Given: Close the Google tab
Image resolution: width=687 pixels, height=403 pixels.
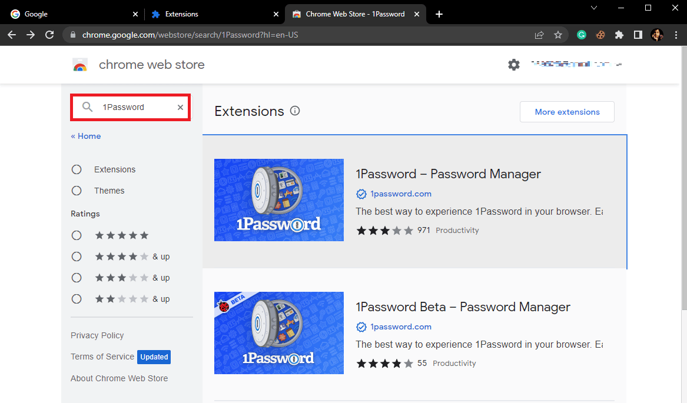Looking at the screenshot, I should [x=135, y=14].
